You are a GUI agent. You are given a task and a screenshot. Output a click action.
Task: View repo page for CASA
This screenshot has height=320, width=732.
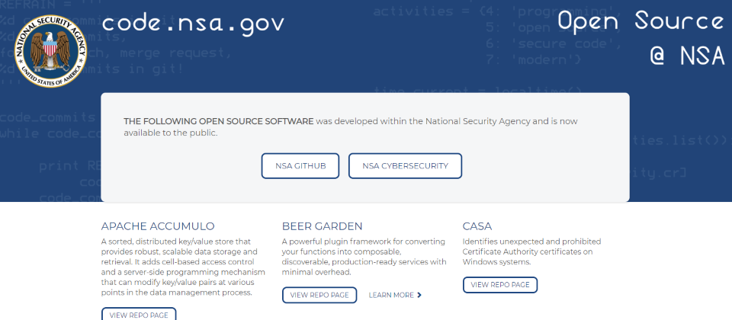pyautogui.click(x=500, y=284)
